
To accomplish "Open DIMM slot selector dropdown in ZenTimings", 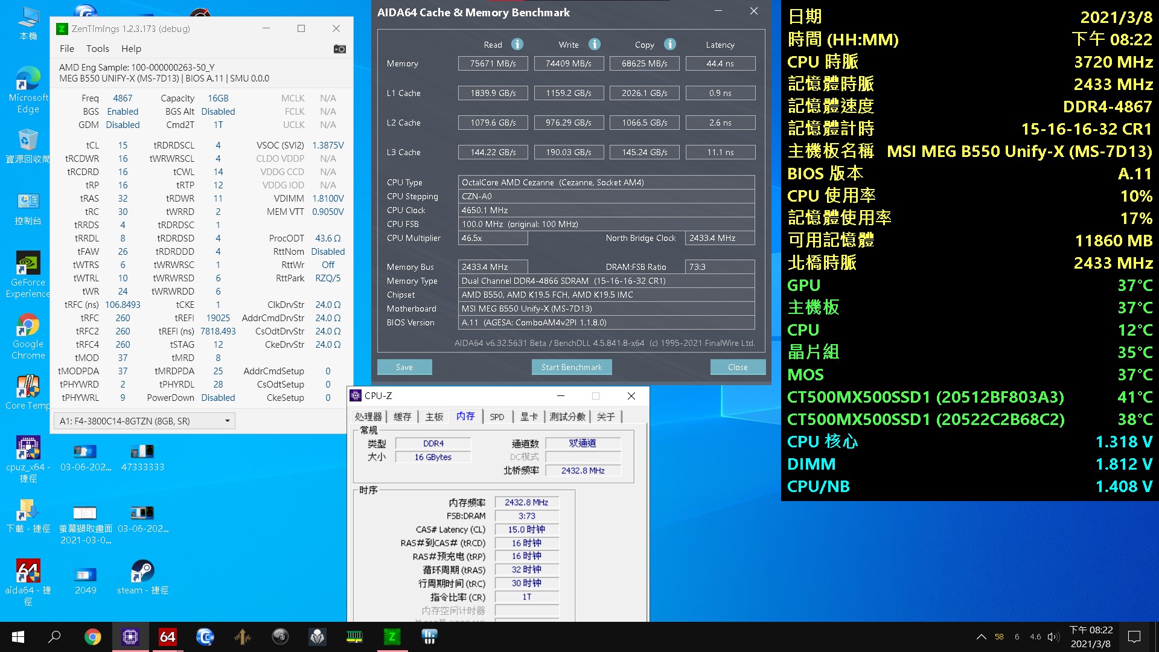I will pyautogui.click(x=144, y=421).
